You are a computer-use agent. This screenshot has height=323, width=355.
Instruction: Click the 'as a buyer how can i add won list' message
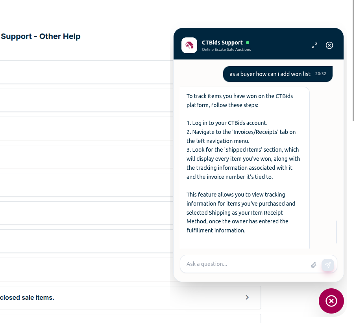(277, 74)
